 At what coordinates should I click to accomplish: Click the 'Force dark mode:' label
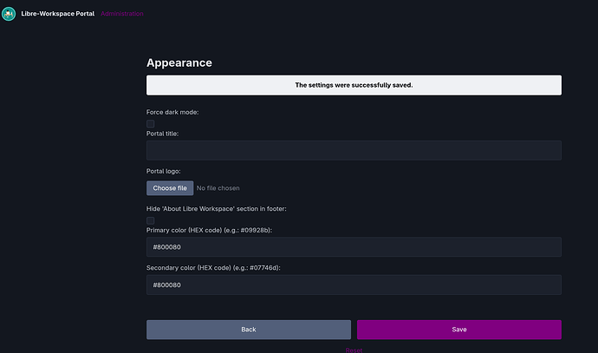click(x=172, y=113)
